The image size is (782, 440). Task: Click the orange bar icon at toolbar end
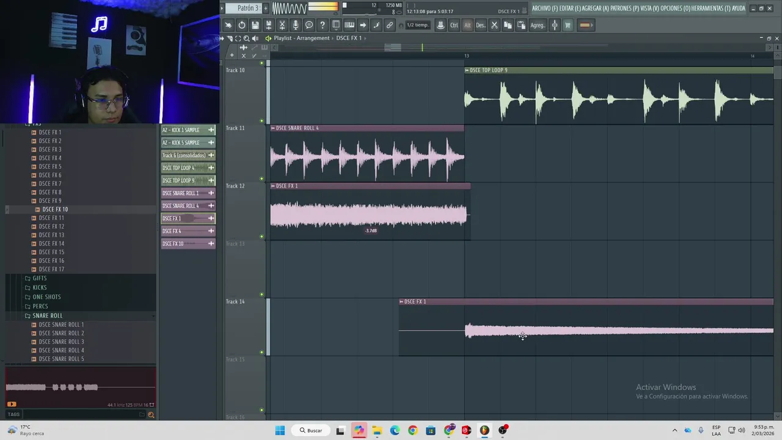coord(586,25)
